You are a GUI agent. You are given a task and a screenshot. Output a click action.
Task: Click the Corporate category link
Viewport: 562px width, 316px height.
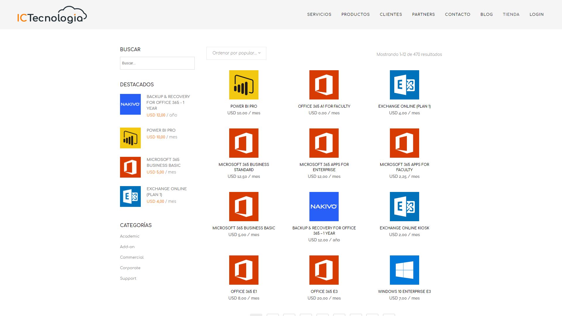130,268
